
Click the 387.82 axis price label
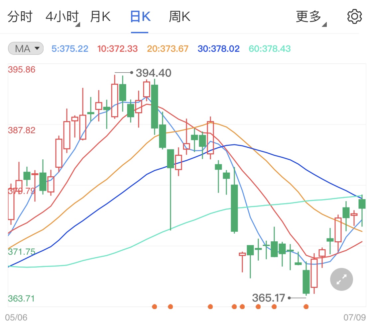point(22,130)
